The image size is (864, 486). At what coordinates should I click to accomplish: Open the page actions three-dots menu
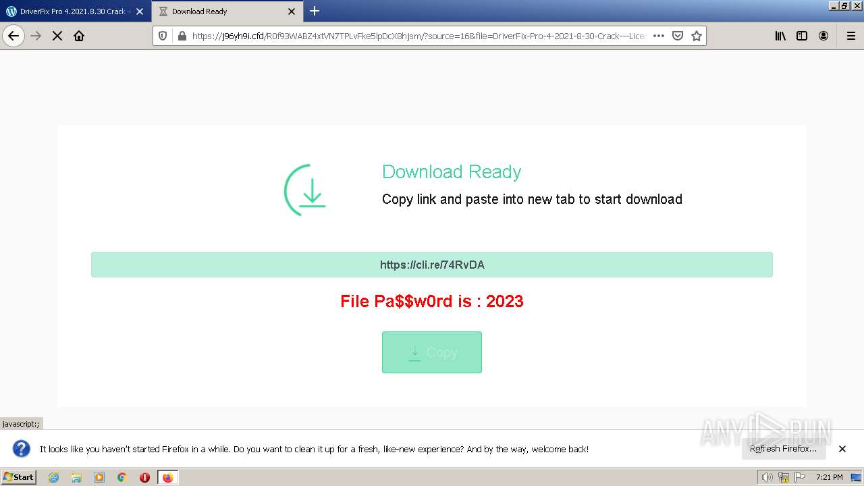(659, 36)
